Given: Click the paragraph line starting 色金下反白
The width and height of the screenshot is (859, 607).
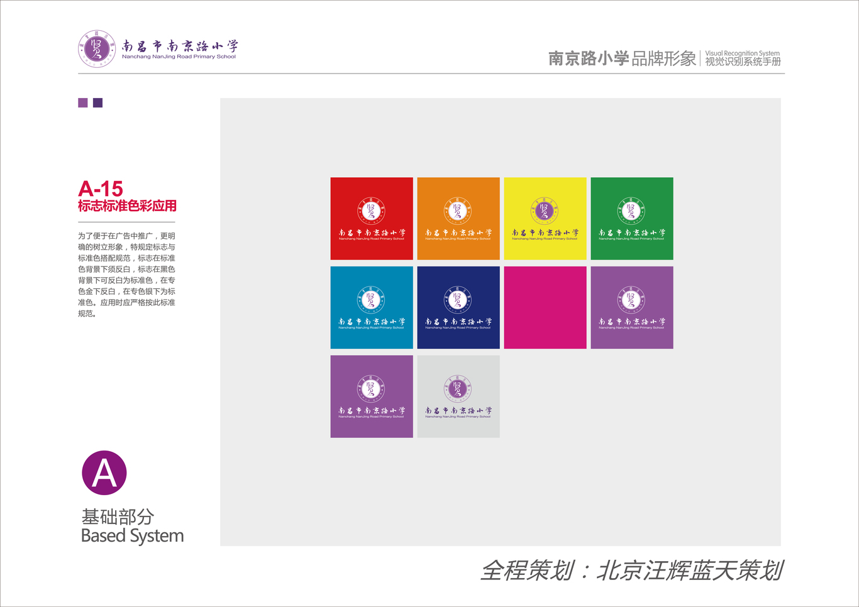Looking at the screenshot, I should (126, 292).
